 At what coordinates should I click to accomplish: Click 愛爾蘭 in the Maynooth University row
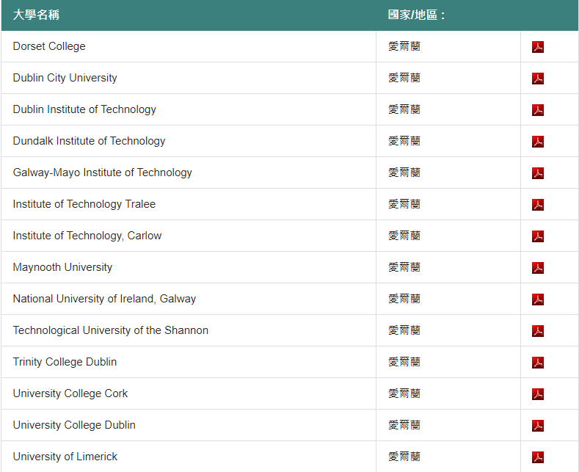[x=404, y=267]
